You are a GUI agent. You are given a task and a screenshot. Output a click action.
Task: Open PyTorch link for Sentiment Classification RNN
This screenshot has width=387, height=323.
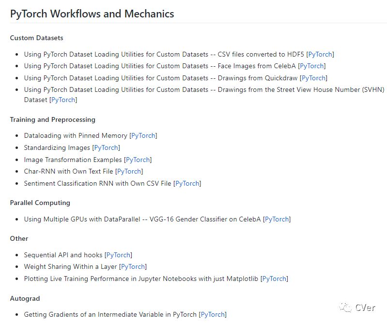coord(187,183)
